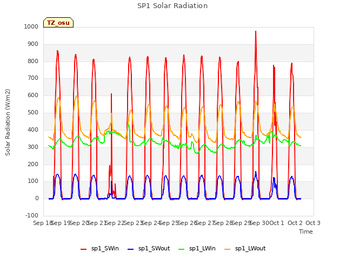Screen dimensions: 346x259
Task: Click the TZ_osu annotation label
Action: 58,23
